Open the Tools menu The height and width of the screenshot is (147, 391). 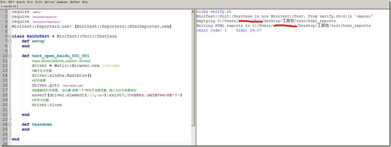pos(39,2)
